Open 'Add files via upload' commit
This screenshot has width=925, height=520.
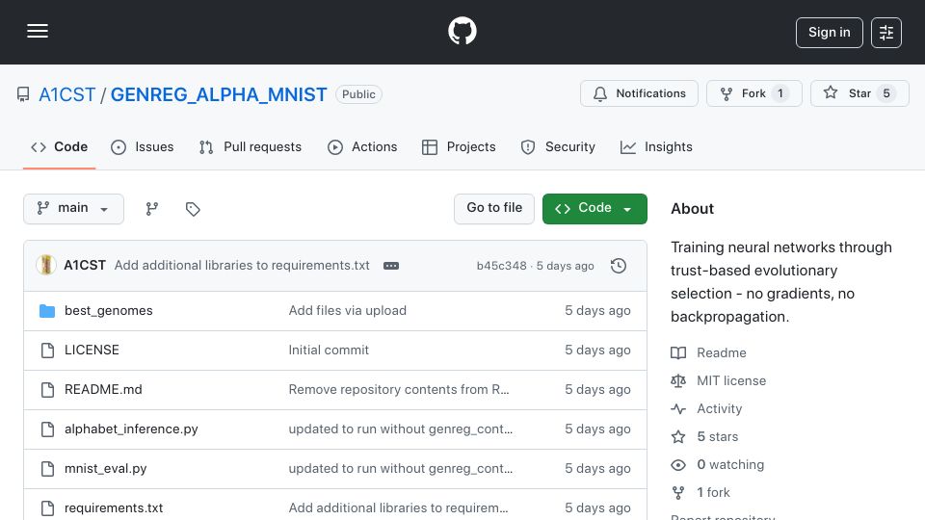coord(348,311)
